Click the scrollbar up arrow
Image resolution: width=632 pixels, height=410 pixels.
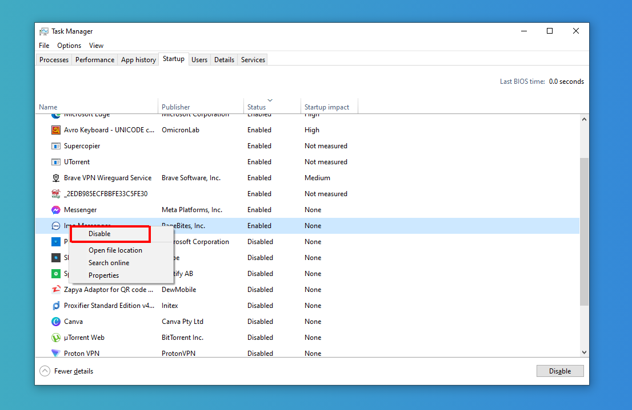coord(584,120)
